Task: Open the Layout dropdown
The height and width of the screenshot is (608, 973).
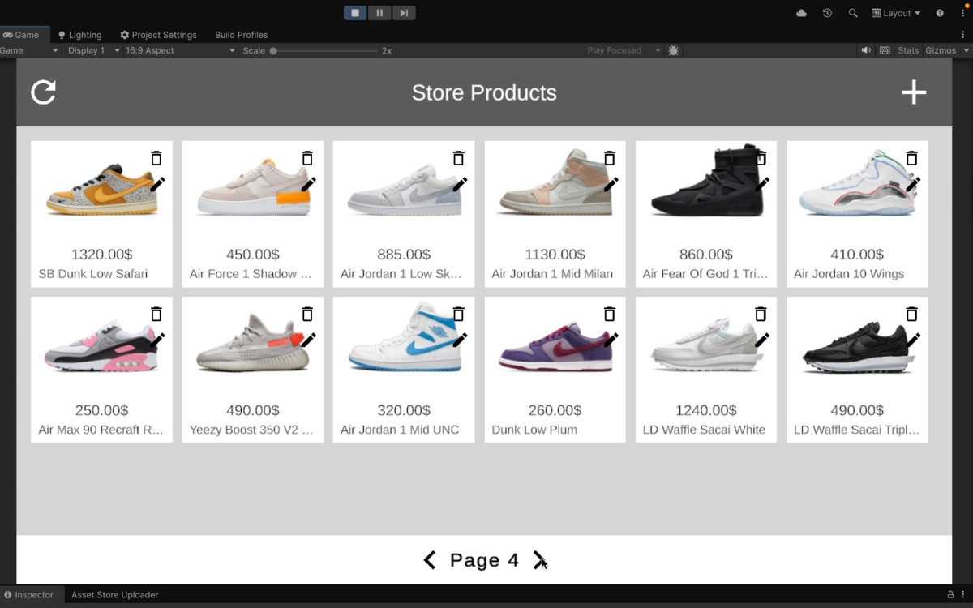Action: pyautogui.click(x=896, y=13)
